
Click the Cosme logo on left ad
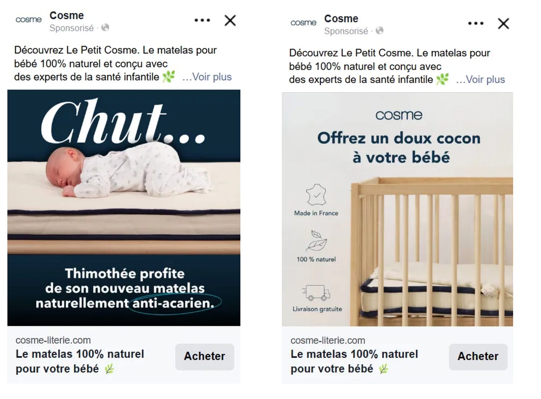[x=29, y=19]
